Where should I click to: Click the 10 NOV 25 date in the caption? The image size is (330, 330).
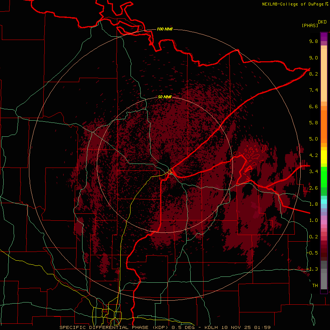point(236,327)
